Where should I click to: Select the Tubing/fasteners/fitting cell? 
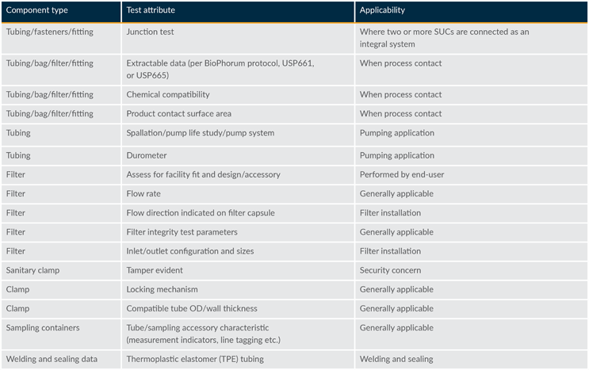coord(50,32)
